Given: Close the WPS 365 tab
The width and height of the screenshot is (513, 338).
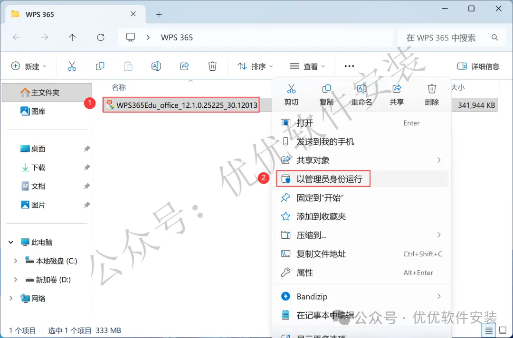Looking at the screenshot, I should click(x=133, y=14).
